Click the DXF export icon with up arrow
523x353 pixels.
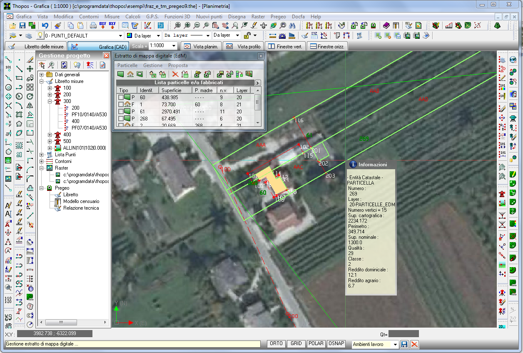[112, 25]
